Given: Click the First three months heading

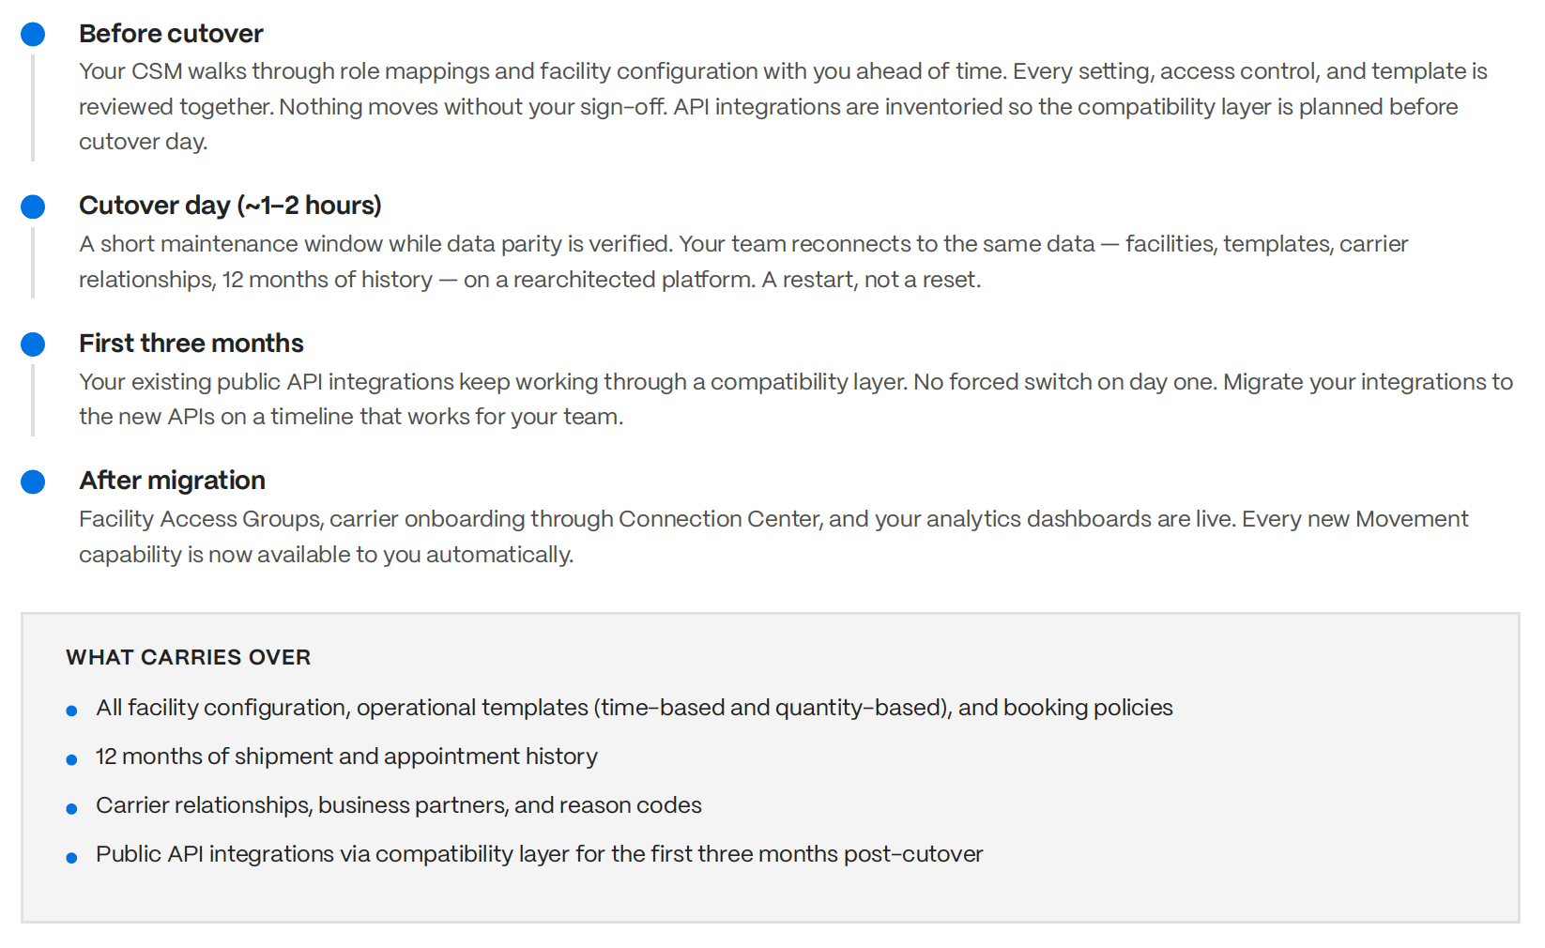Looking at the screenshot, I should pos(191,344).
